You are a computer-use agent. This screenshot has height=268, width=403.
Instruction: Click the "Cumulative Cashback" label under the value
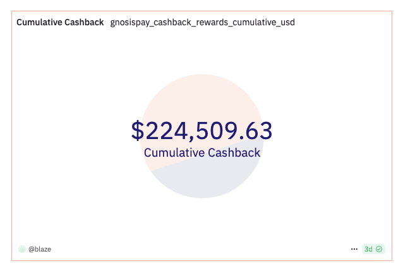coord(202,152)
